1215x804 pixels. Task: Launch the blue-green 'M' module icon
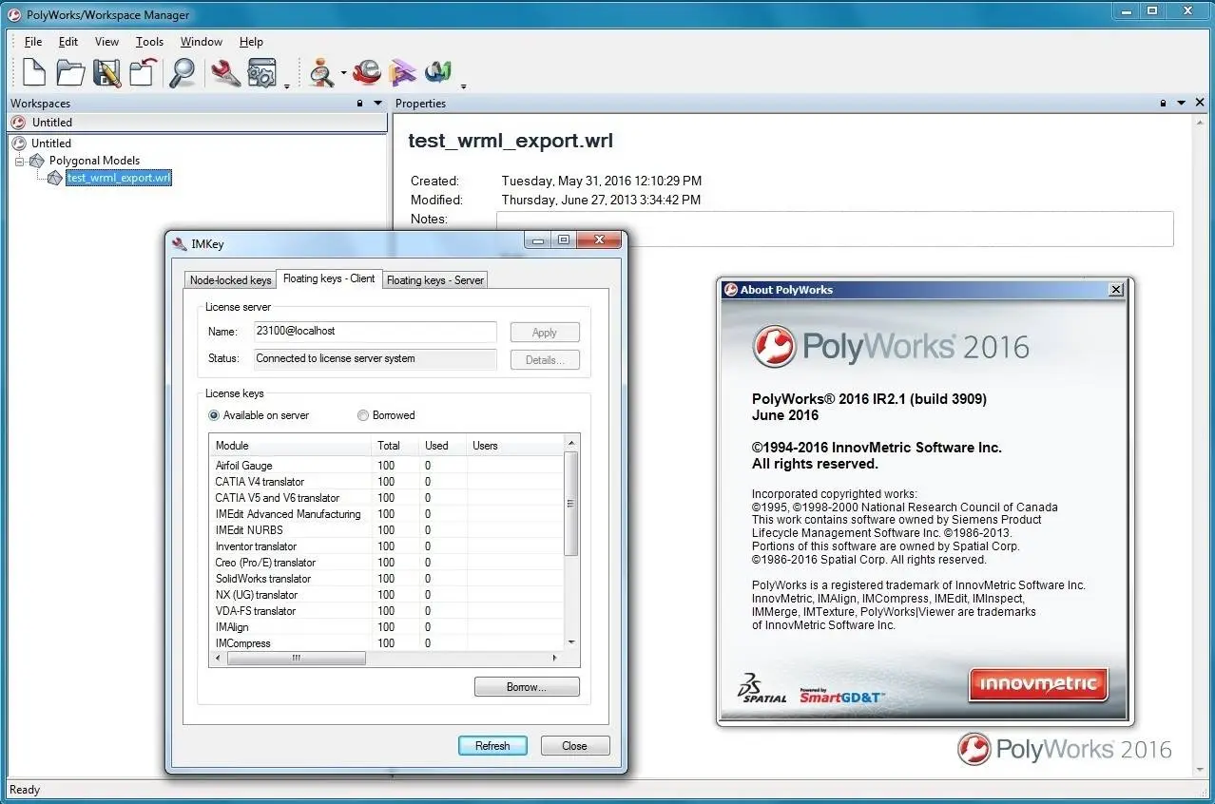coord(438,72)
